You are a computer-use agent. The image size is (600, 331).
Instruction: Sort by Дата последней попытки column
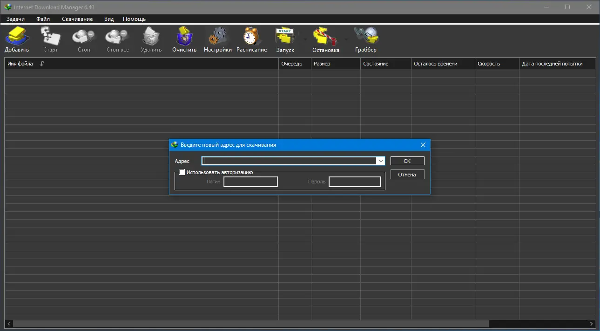point(558,64)
